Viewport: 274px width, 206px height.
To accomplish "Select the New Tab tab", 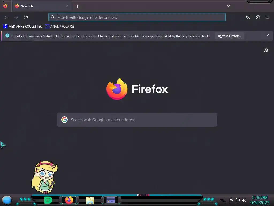I will click(41, 6).
